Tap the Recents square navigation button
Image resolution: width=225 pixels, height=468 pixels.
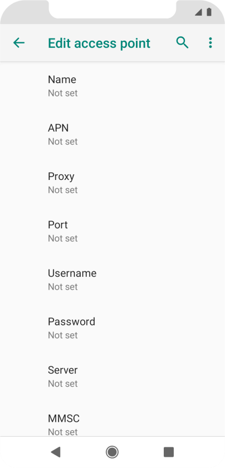(169, 452)
